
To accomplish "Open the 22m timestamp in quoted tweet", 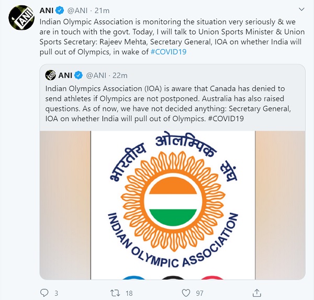I will (x=120, y=75).
